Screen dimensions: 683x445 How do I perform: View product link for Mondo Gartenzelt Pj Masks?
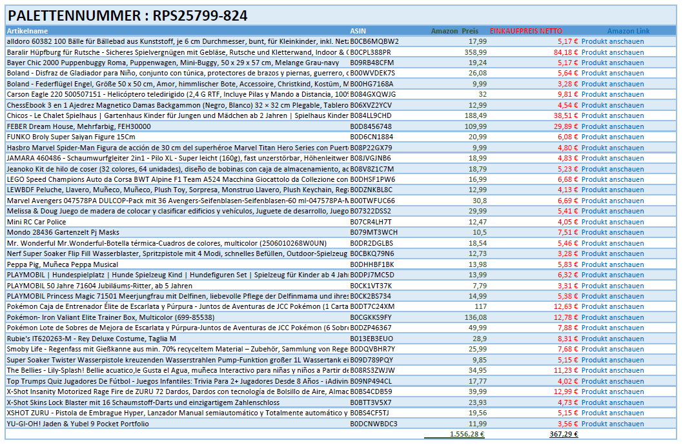612,232
